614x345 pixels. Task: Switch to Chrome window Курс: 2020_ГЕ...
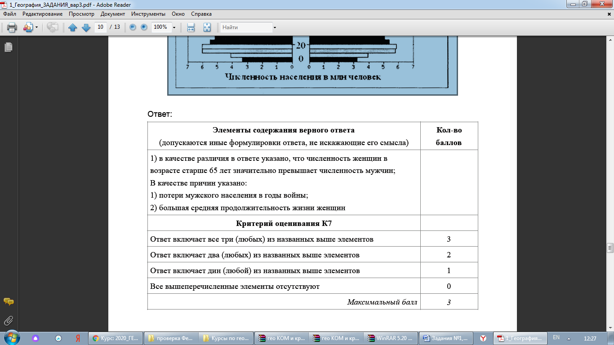[116, 338]
